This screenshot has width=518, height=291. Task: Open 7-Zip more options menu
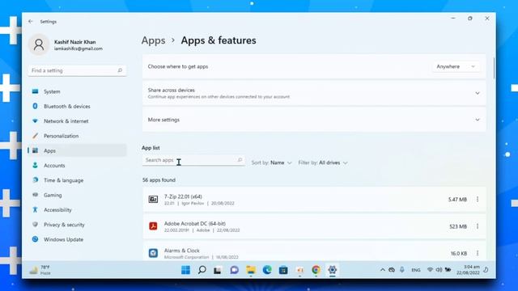tap(478, 200)
